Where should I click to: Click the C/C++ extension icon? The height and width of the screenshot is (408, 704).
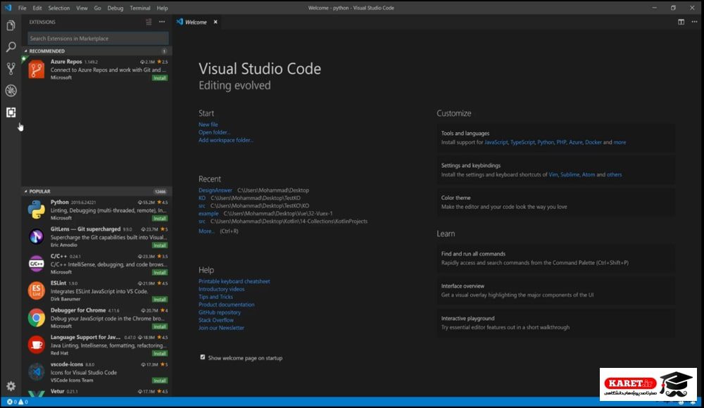tap(37, 264)
